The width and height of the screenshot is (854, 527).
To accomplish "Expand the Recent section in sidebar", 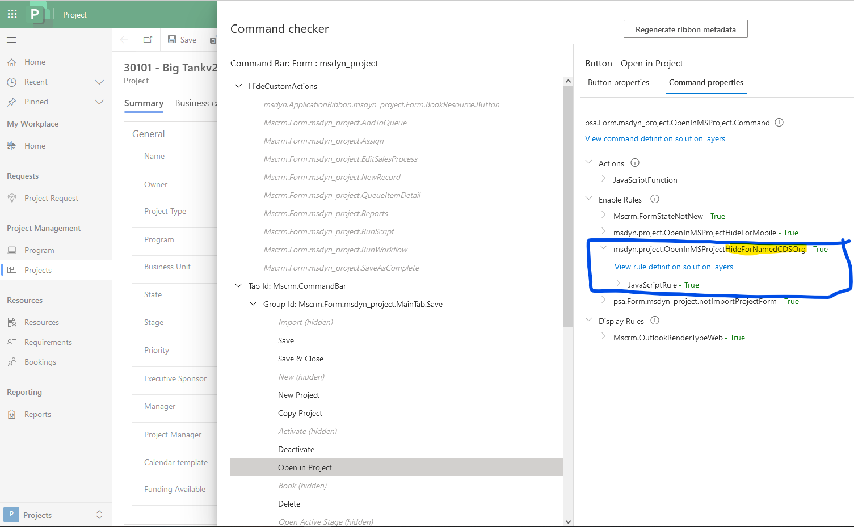I will click(x=100, y=82).
